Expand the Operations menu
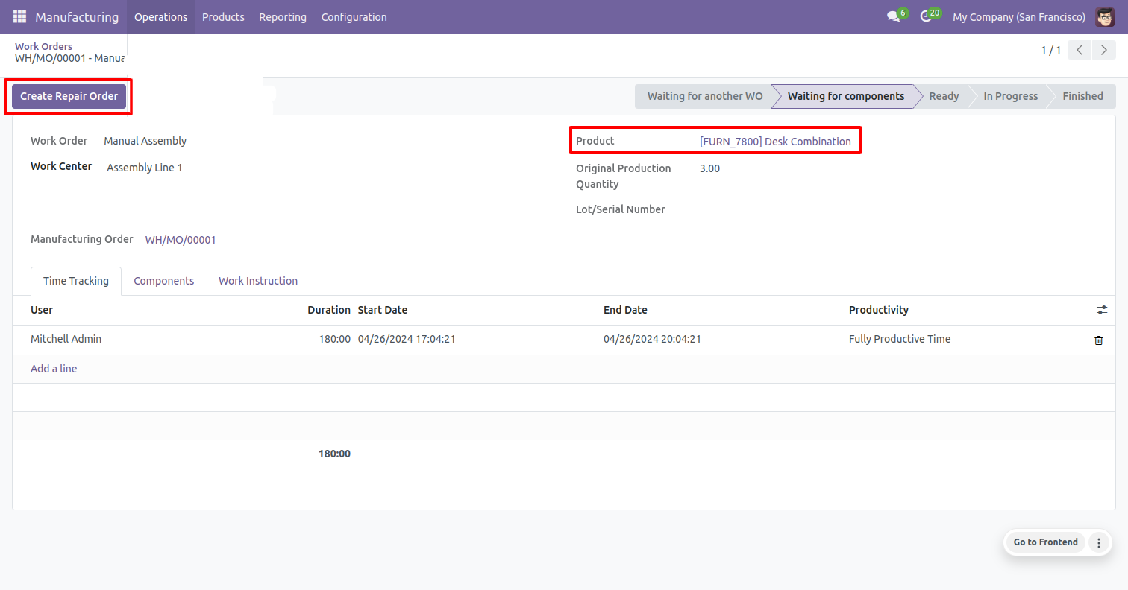 pos(160,16)
